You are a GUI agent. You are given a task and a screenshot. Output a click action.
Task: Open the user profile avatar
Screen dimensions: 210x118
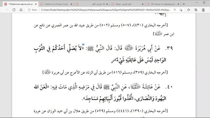pos(203,10)
